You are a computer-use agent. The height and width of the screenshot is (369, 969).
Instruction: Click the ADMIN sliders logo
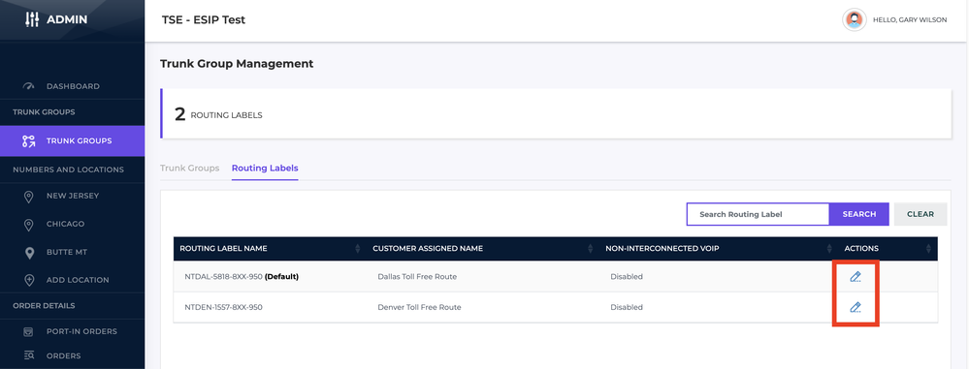click(31, 19)
